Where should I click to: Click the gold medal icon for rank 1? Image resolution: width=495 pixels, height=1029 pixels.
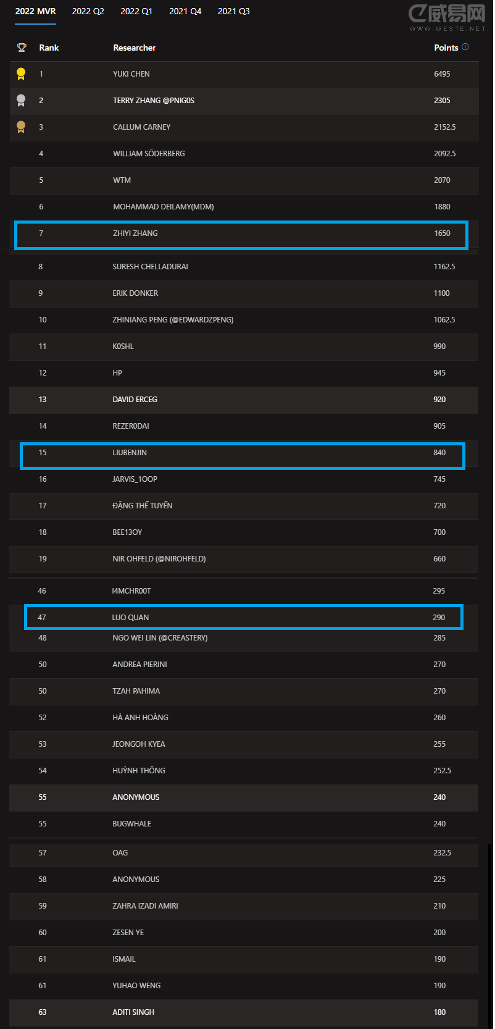[21, 74]
